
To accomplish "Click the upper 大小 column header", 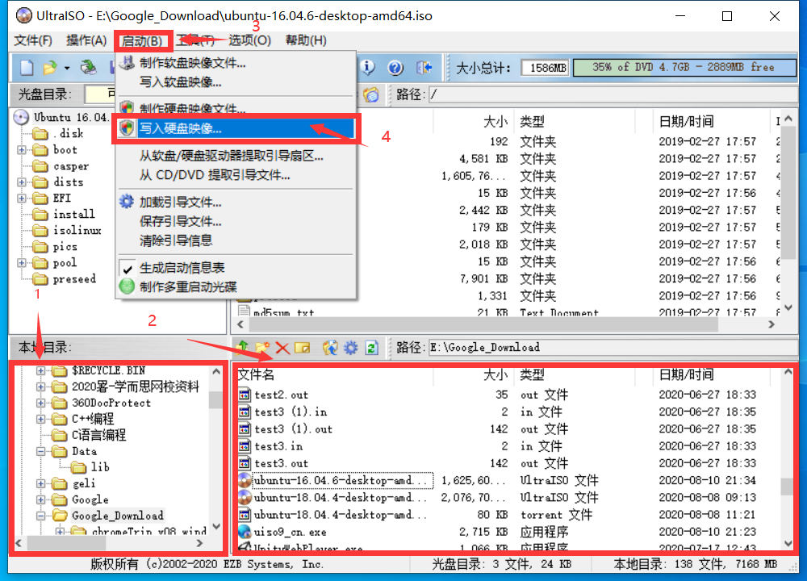I will point(473,122).
